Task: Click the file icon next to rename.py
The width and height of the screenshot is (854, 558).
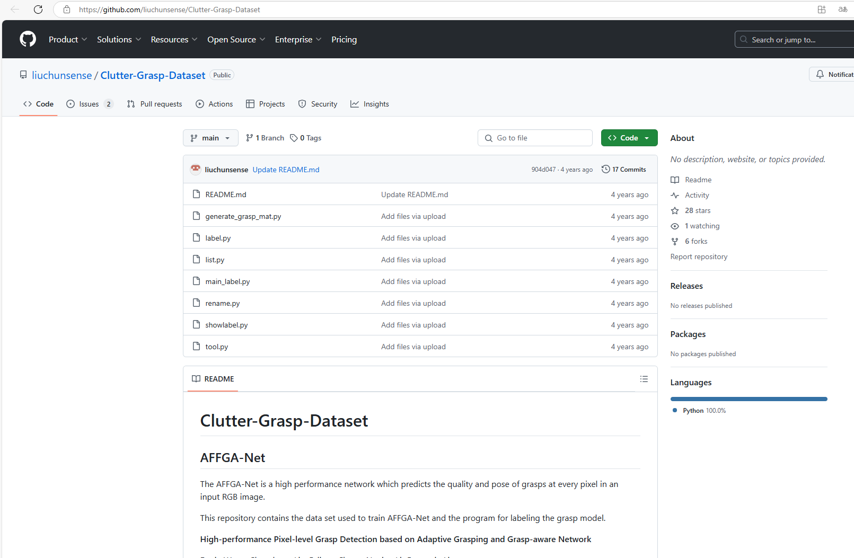Action: coord(196,303)
